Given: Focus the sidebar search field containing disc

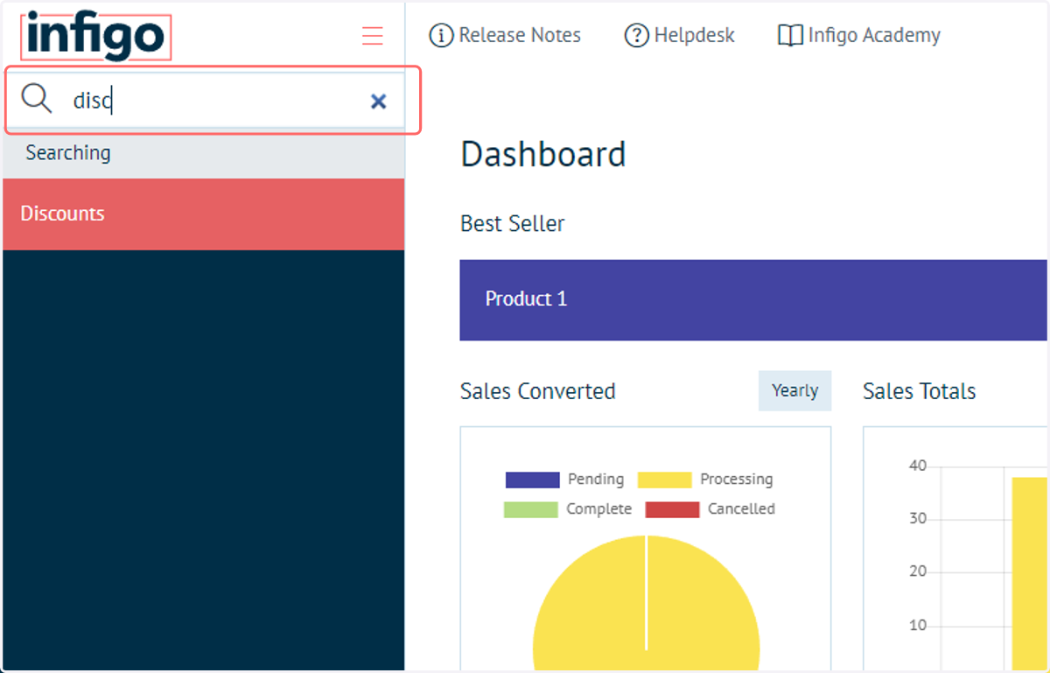Looking at the screenshot, I should point(213,101).
